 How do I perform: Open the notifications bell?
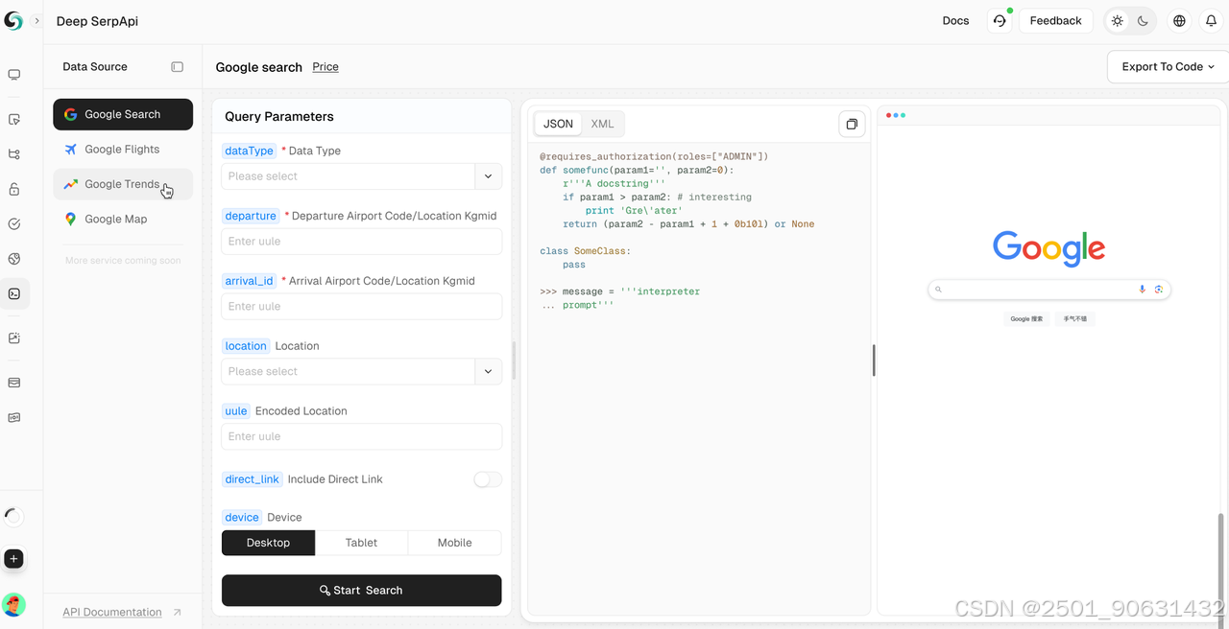(1211, 21)
